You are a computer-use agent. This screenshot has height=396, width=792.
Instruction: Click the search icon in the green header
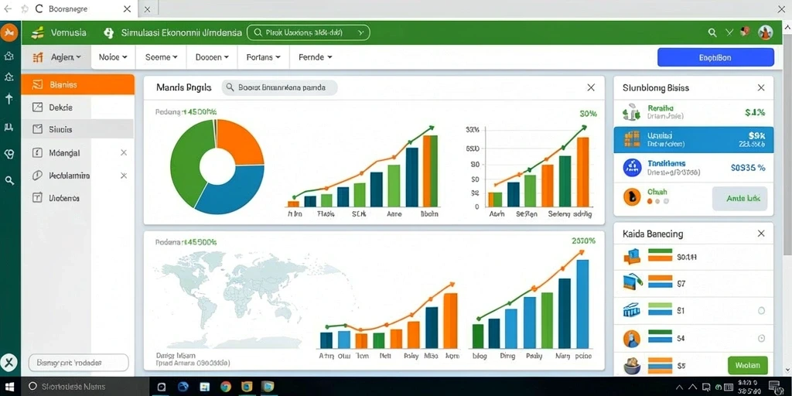[x=712, y=32]
